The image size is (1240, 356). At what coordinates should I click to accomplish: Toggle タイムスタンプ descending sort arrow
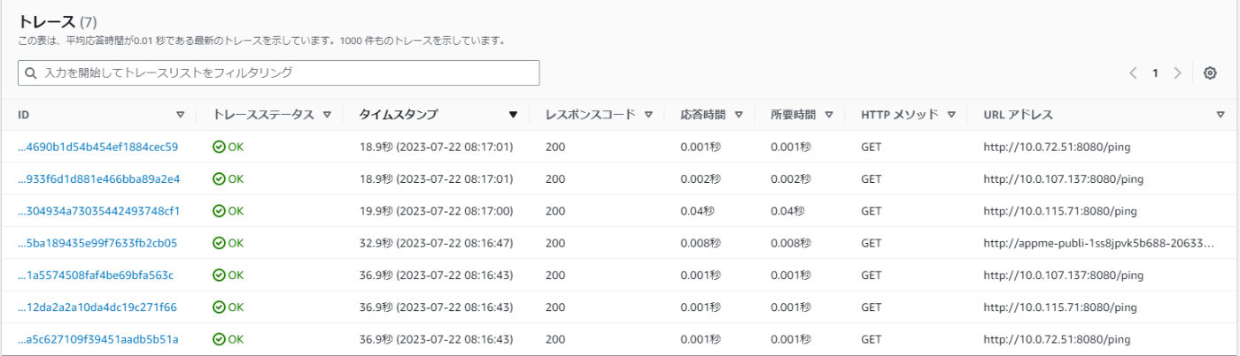513,115
